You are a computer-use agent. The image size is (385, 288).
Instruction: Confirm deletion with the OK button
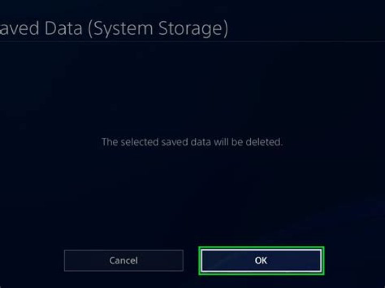(261, 261)
